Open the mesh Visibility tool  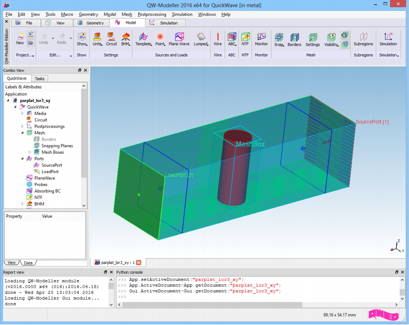[x=331, y=40]
